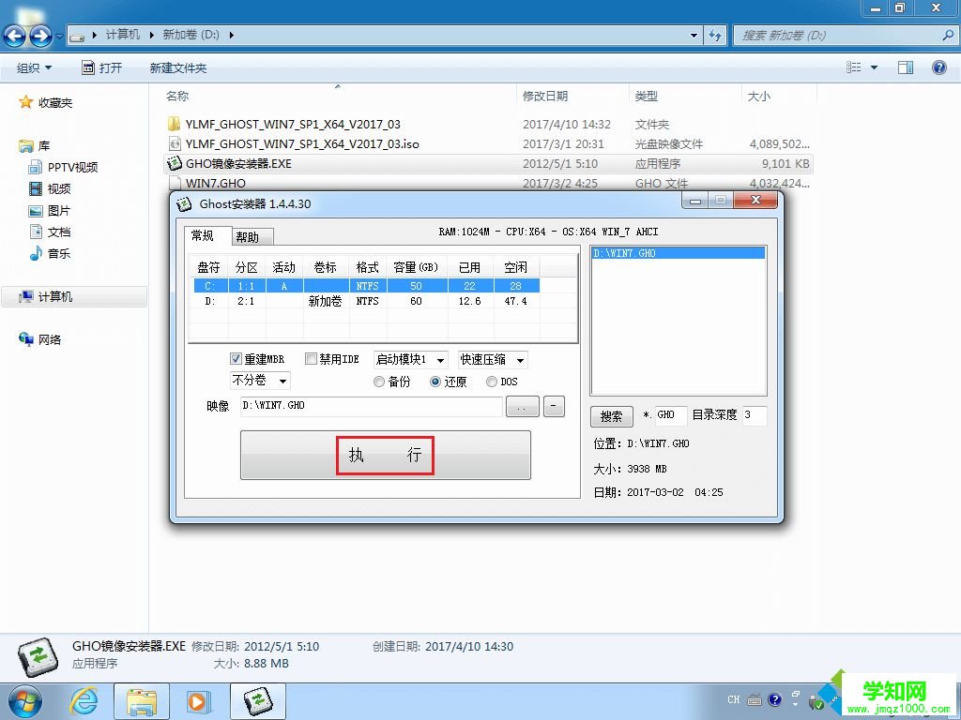
Task: Click the back navigation arrow
Action: click(14, 36)
